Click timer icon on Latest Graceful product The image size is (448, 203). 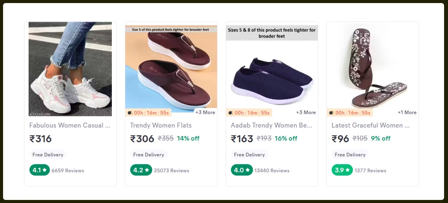(x=331, y=113)
